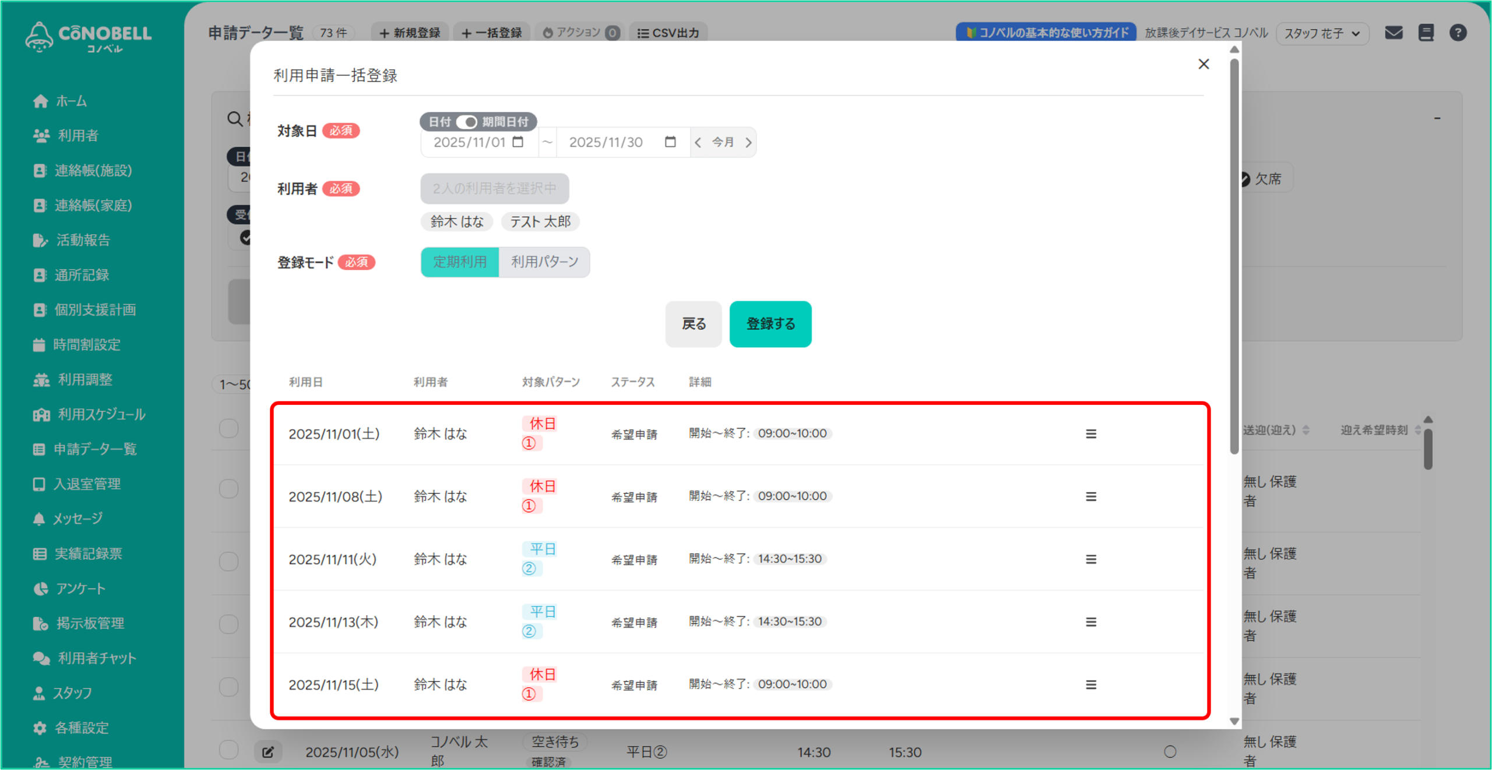Click the help question mark icon
This screenshot has height=770, width=1492.
1458,33
